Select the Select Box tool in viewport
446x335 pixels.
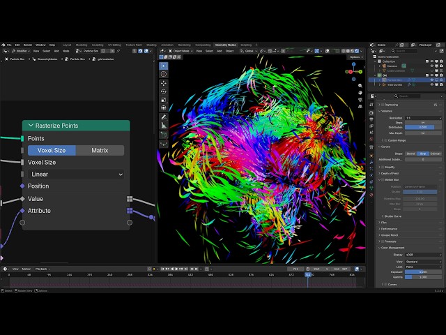tap(163, 66)
